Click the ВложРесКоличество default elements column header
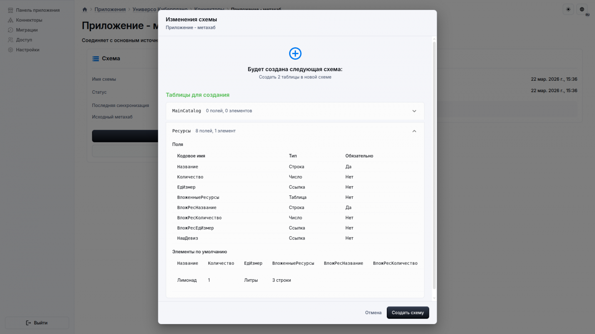Viewport: 595px width, 334px height. 395,264
